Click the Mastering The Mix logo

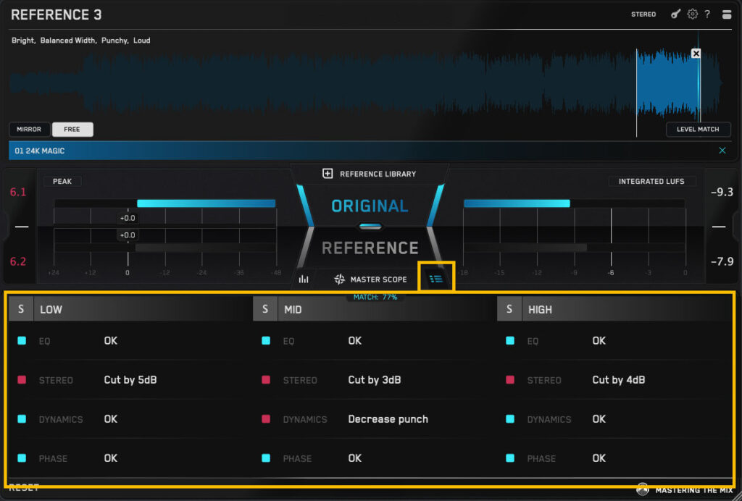pos(685,490)
